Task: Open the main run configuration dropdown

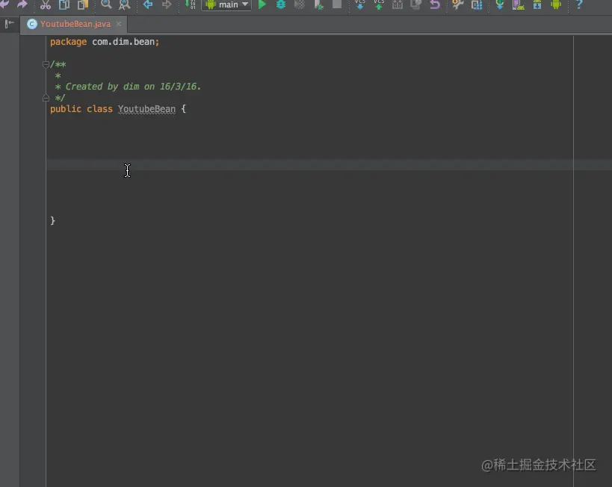Action: pos(226,5)
